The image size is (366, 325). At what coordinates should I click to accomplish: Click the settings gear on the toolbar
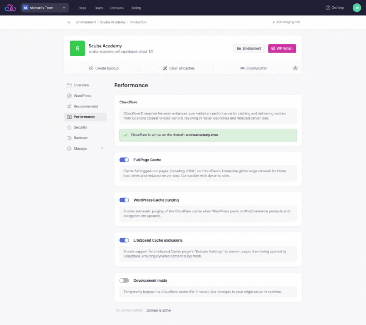coord(295,68)
